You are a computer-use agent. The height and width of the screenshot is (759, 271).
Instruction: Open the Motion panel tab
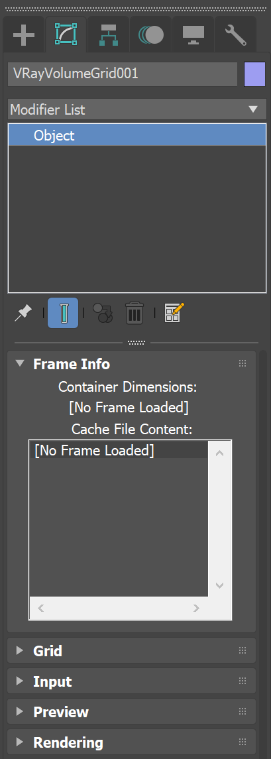pos(151,35)
